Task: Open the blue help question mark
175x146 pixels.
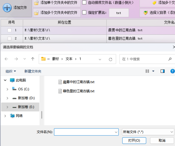Action: tap(173, 71)
